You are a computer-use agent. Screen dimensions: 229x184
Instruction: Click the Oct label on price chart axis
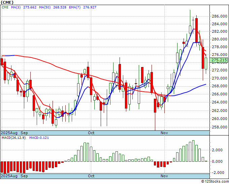point(91,133)
